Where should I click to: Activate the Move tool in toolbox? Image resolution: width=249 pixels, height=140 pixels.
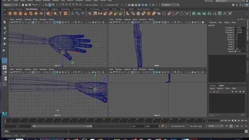[x=5, y=38]
